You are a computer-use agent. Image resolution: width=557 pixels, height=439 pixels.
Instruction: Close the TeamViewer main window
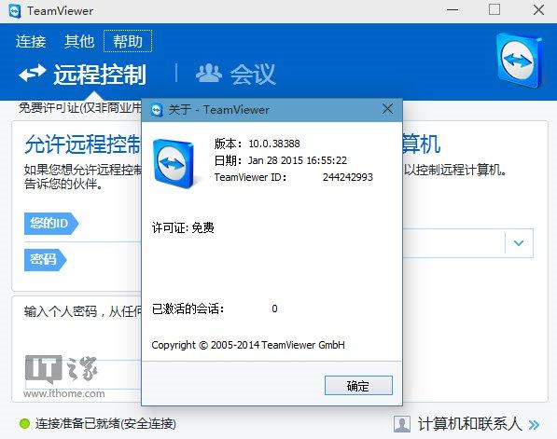click(x=538, y=9)
